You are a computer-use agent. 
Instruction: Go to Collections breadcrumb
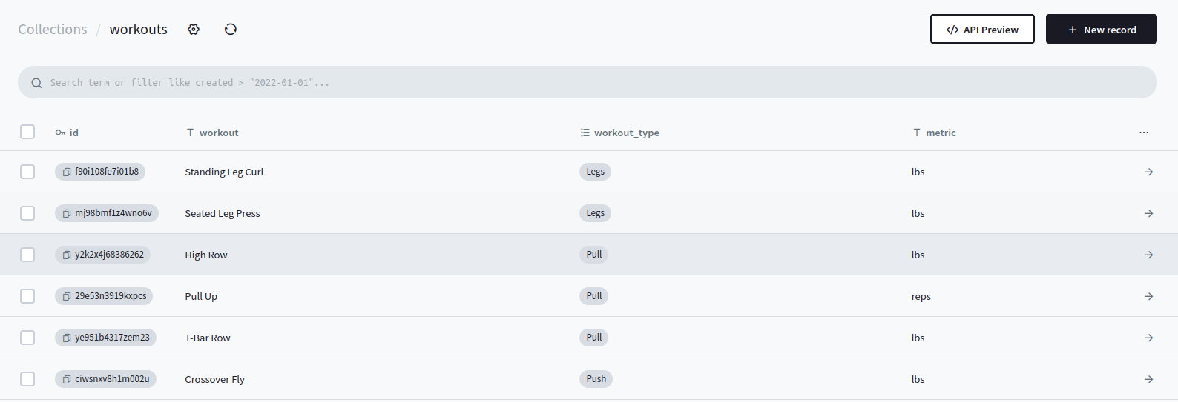[53, 30]
